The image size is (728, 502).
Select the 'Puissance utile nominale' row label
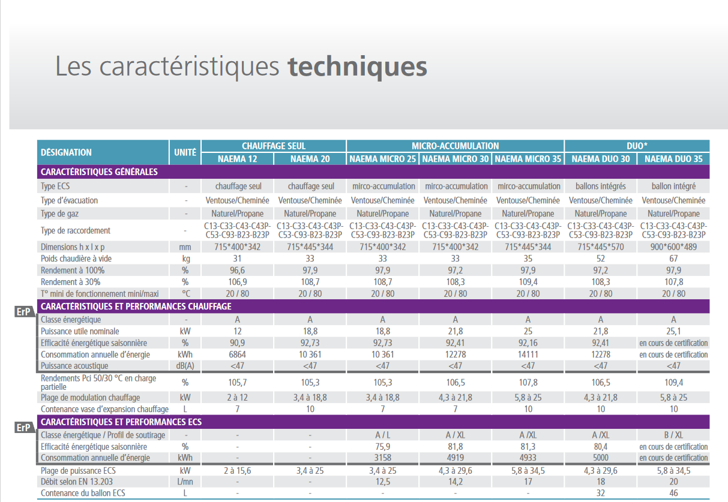point(80,331)
